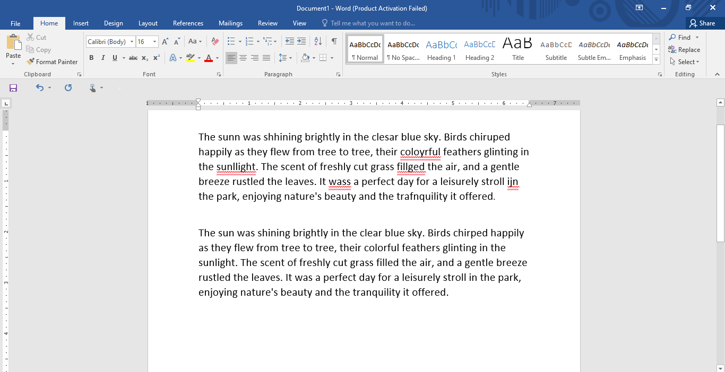
Task: Open the Mailings tab
Action: pos(230,23)
